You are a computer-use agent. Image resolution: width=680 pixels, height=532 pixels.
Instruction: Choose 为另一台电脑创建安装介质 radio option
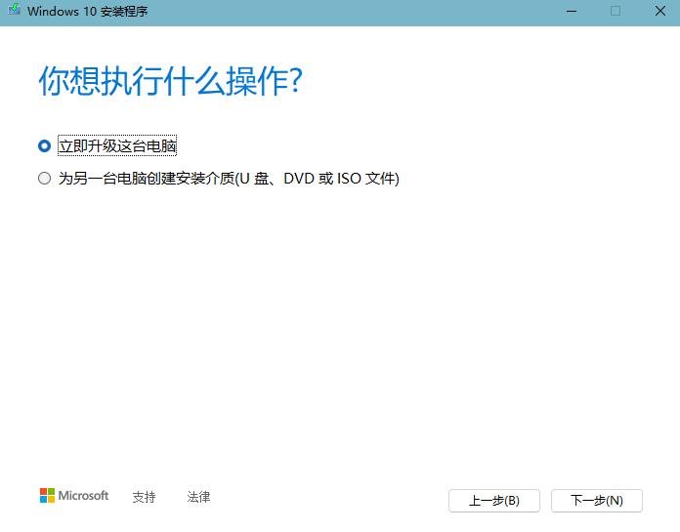[x=44, y=178]
